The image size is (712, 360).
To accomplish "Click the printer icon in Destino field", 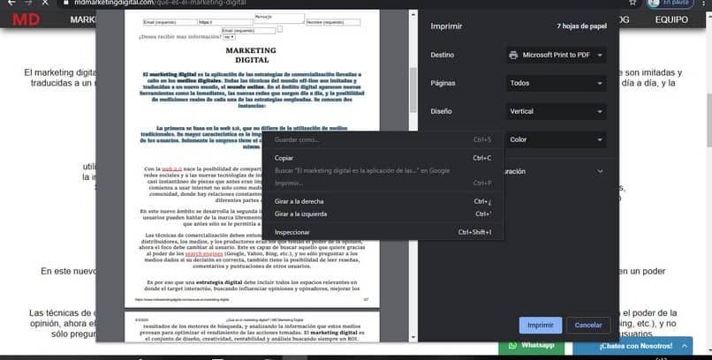I will click(x=513, y=55).
